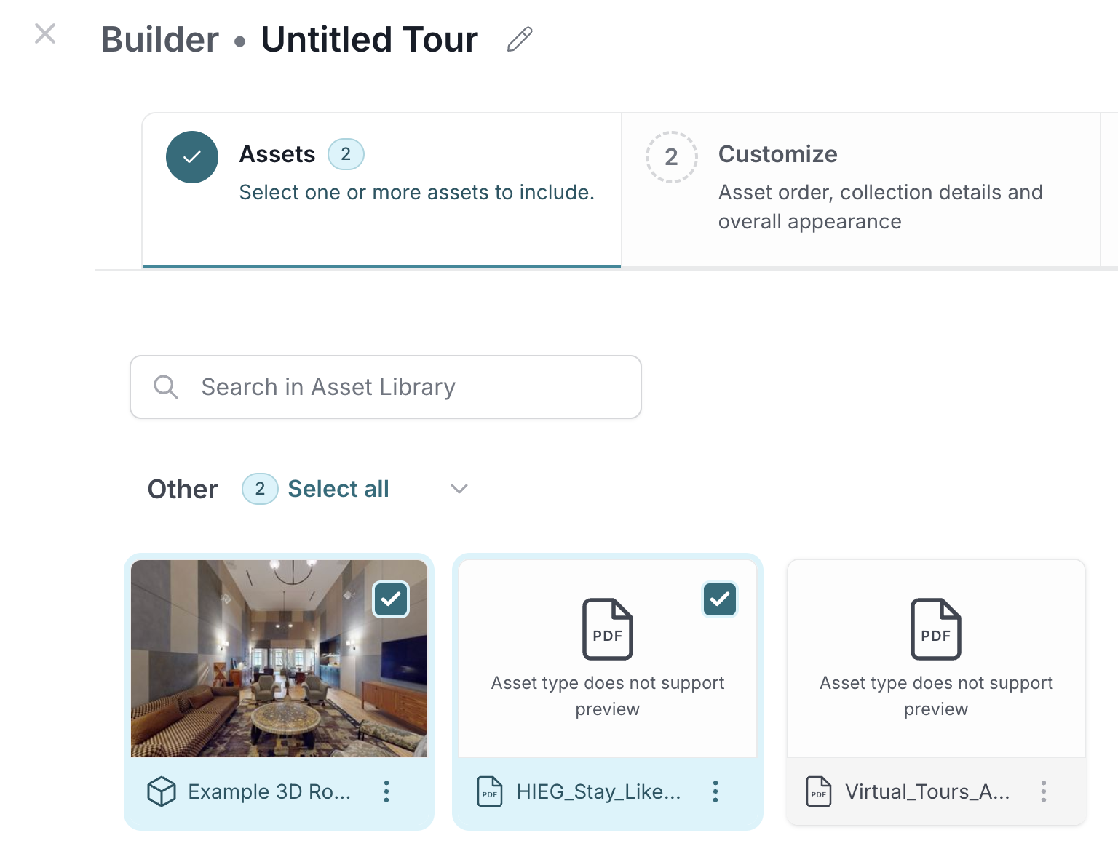Viewport: 1118px width, 854px height.
Task: Uncheck the HIEG_Stay_Like PDF asset checkbox
Action: tap(720, 599)
